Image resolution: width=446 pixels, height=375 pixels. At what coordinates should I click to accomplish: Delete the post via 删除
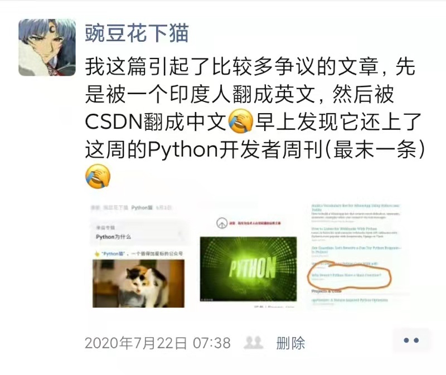pyautogui.click(x=290, y=343)
